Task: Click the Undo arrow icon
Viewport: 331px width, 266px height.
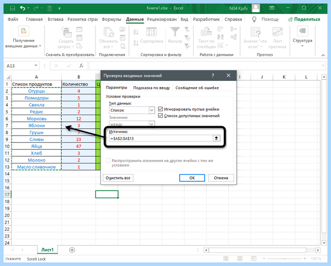Action: click(x=23, y=8)
